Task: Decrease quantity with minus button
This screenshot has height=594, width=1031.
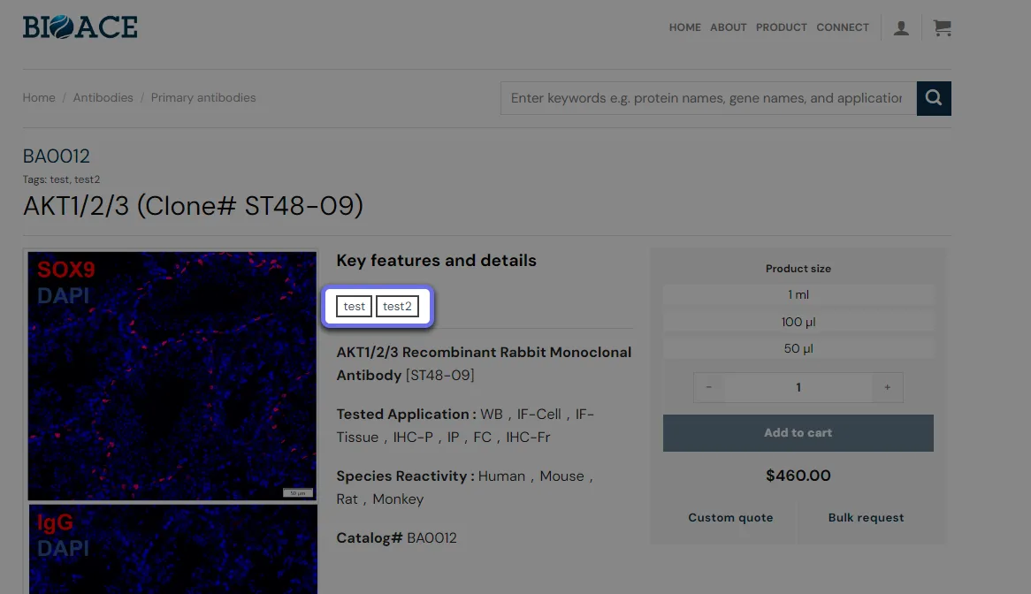Action: click(709, 388)
